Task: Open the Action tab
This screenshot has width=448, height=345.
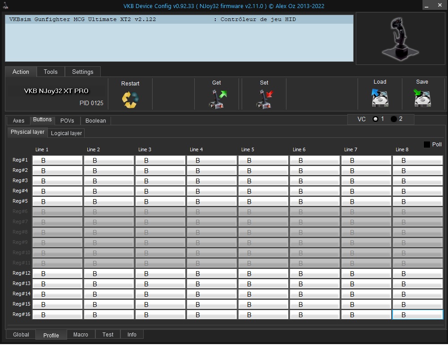Action: 21,72
